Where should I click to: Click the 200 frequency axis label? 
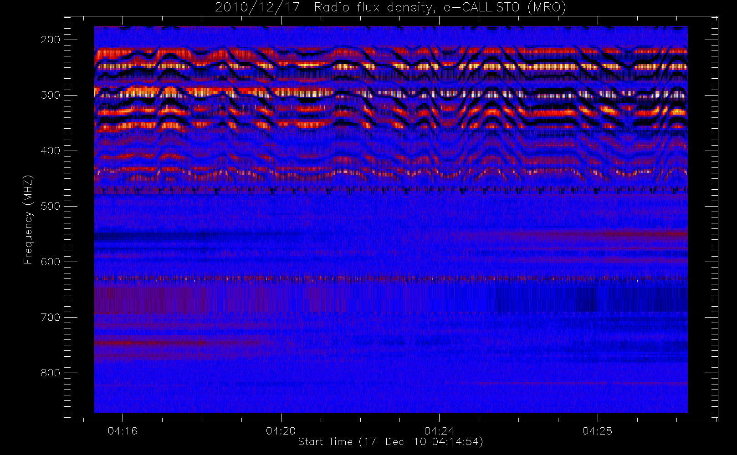coord(50,40)
